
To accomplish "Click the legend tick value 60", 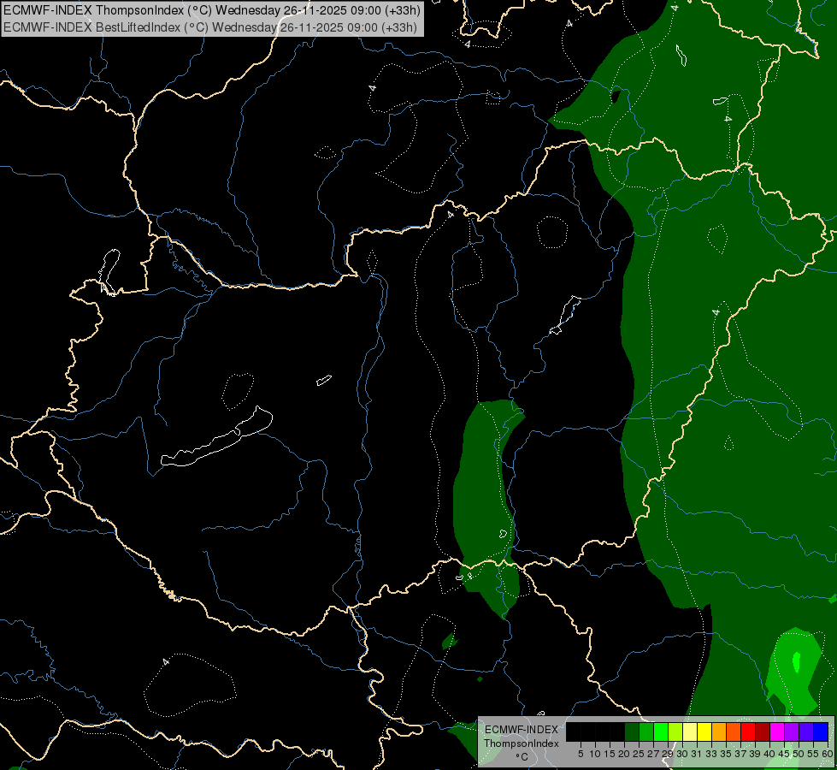I will tap(828, 754).
